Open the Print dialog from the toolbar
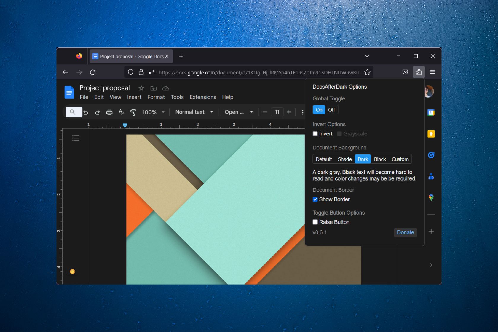The image size is (498, 332). [x=109, y=112]
